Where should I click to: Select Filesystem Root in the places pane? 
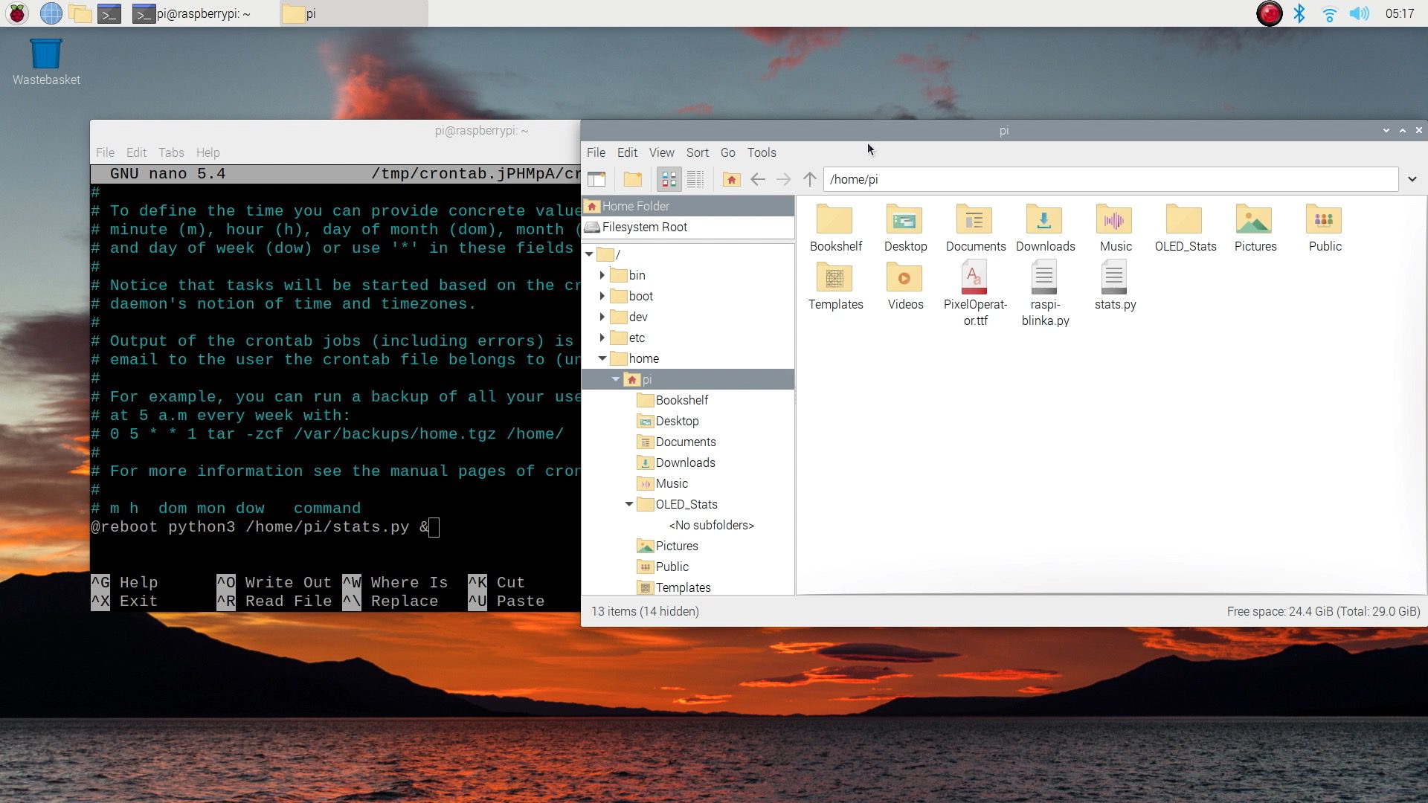pyautogui.click(x=644, y=227)
